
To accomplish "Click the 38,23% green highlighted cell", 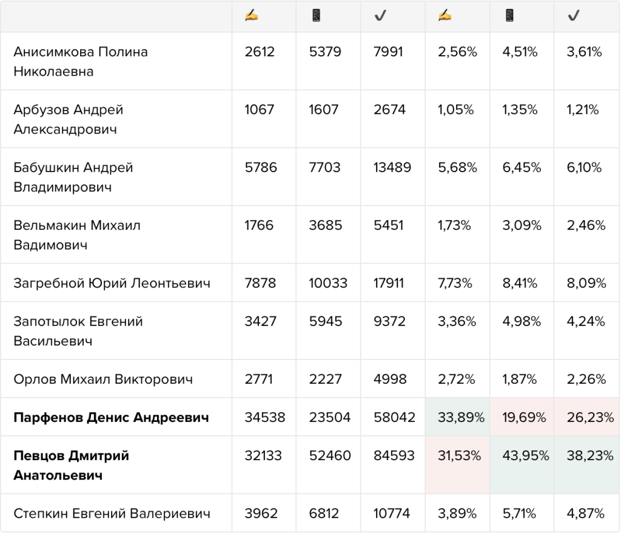I will (587, 465).
